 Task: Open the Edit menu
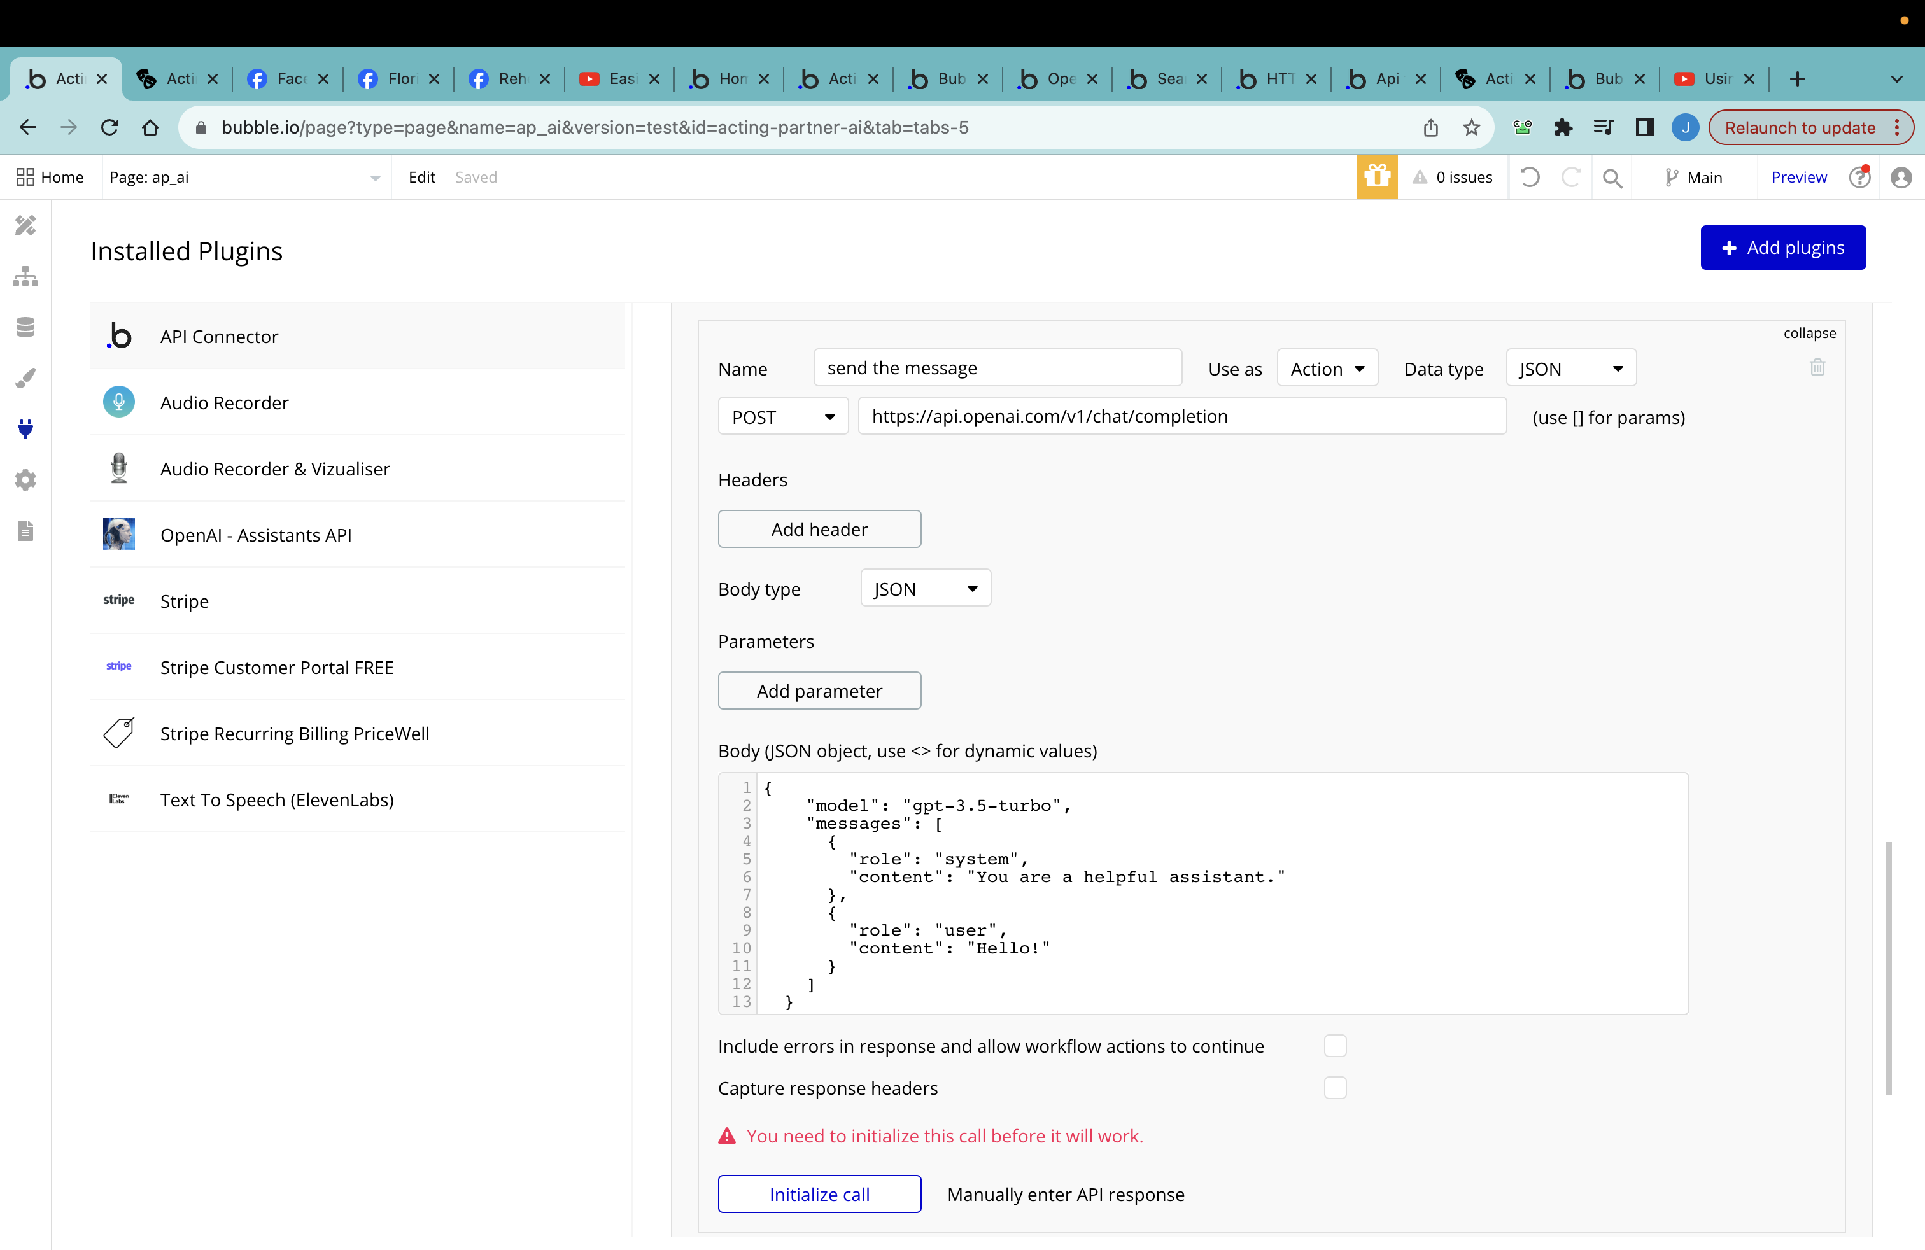(x=421, y=177)
